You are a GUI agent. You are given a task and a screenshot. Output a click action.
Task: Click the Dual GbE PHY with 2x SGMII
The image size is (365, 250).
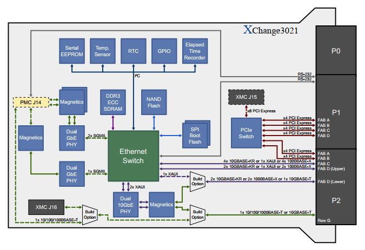72,138
